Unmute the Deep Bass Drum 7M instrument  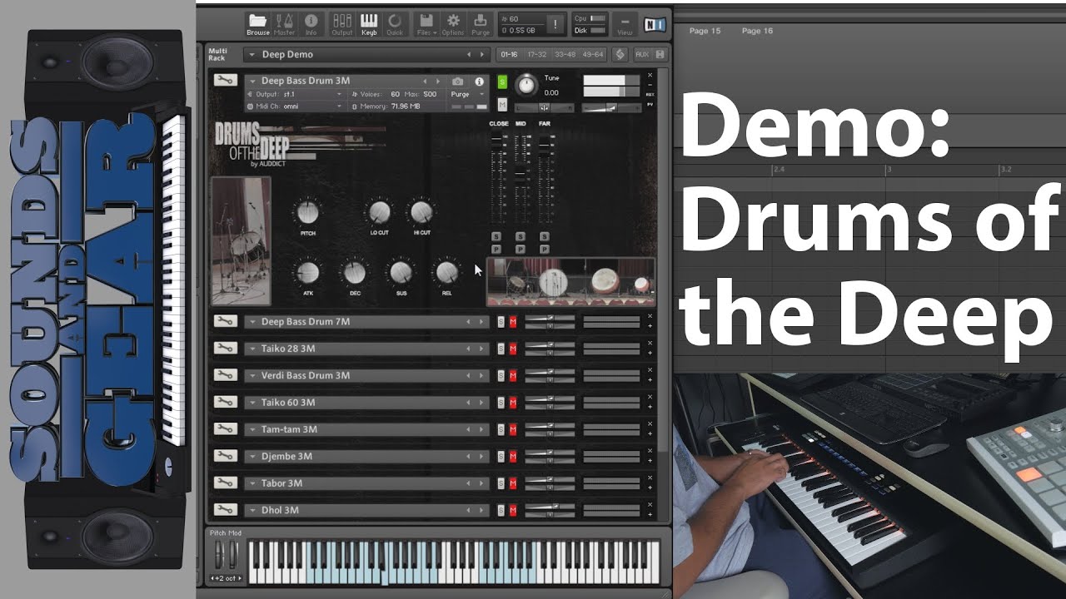point(513,322)
